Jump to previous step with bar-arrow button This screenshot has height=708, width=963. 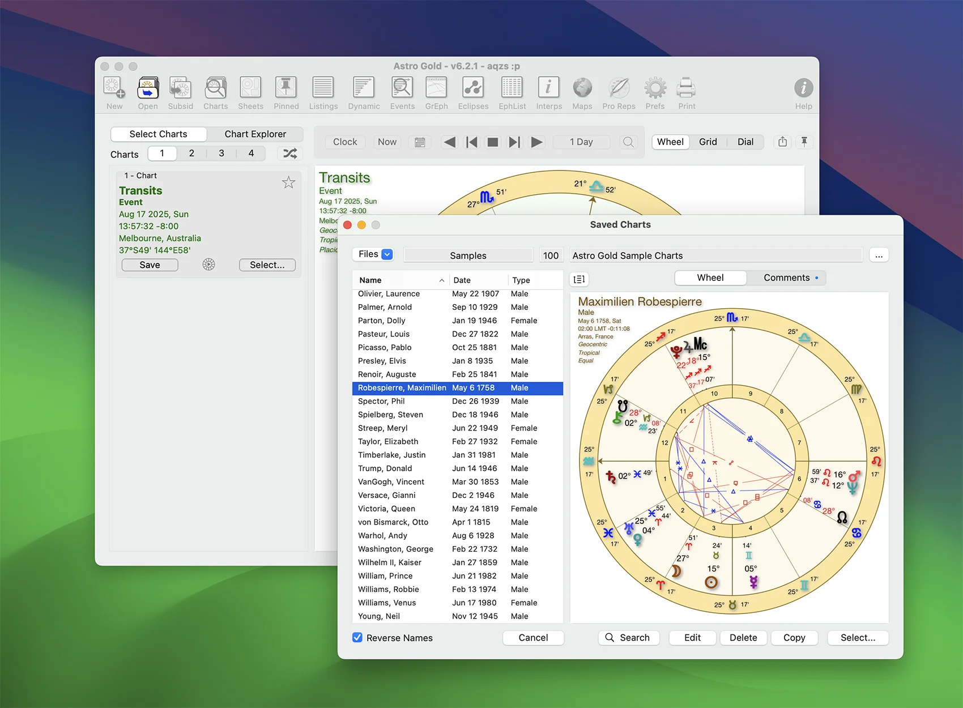471,142
